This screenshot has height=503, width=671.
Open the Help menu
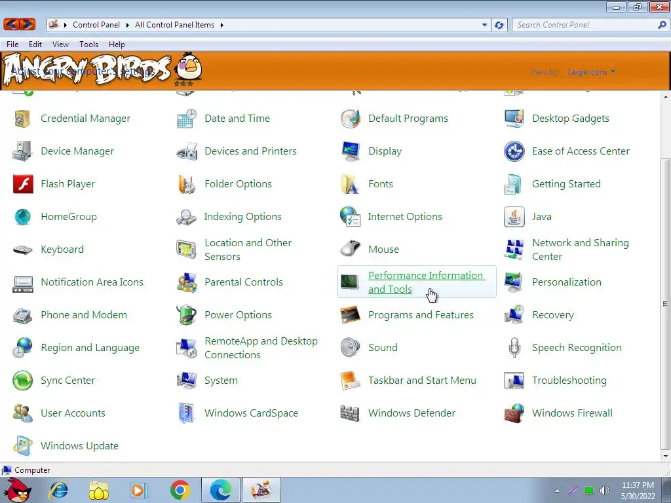point(117,45)
